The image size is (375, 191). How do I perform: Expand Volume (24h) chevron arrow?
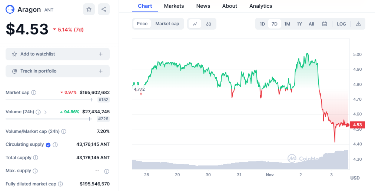[46, 112]
